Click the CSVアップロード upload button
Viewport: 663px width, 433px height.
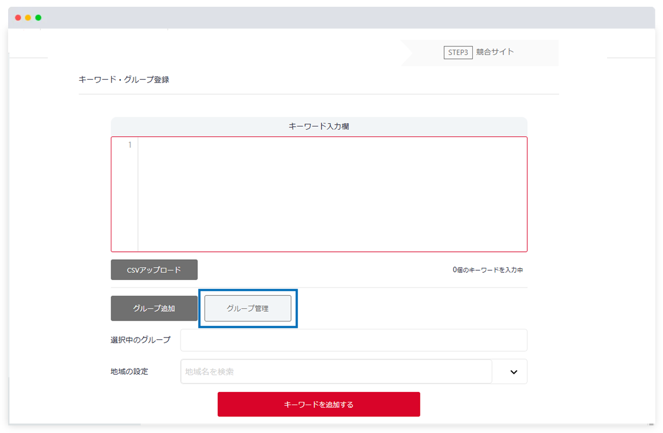tap(154, 269)
